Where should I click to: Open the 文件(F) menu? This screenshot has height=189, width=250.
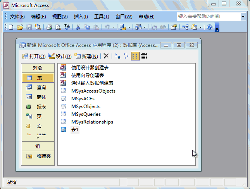click(17, 17)
